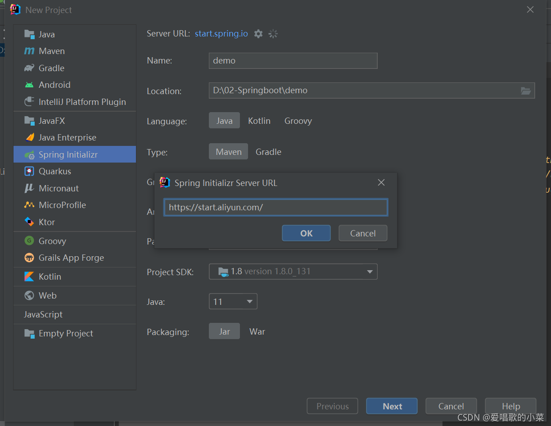Click the server URL text field
This screenshot has height=426, width=551.
click(x=275, y=208)
